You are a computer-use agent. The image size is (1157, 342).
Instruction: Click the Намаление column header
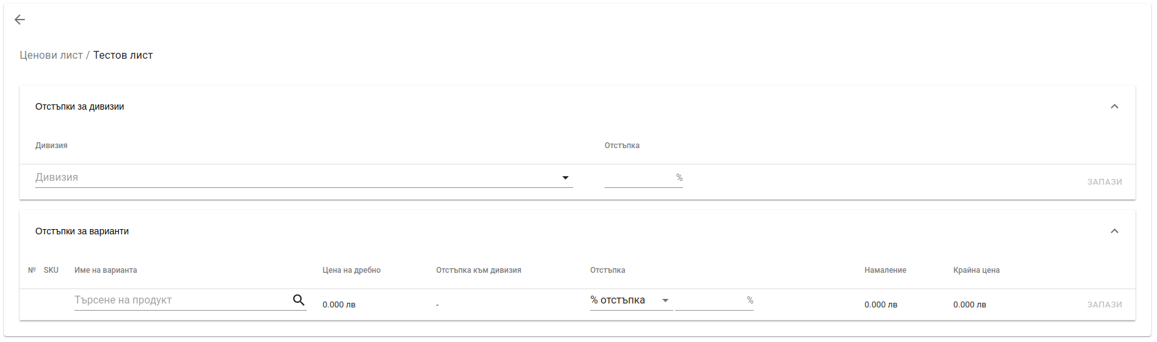coord(885,270)
